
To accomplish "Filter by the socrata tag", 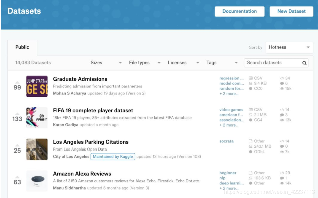I will pyautogui.click(x=226, y=141).
